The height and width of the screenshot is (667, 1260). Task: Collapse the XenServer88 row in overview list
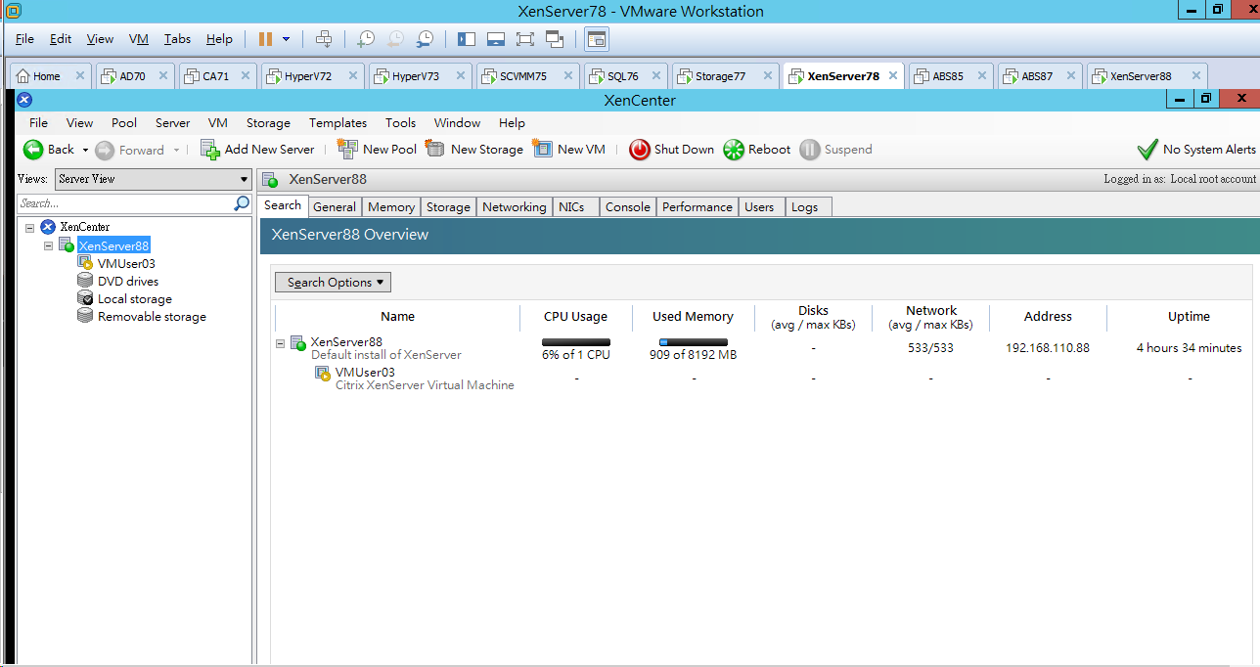point(281,343)
